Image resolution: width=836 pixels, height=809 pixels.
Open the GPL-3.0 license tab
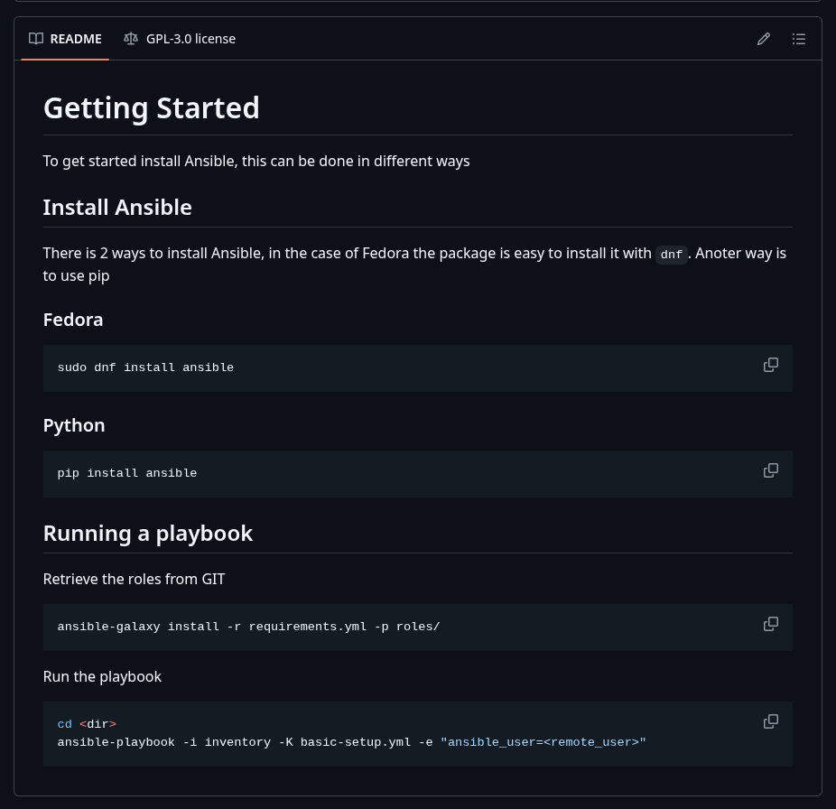[x=181, y=39]
